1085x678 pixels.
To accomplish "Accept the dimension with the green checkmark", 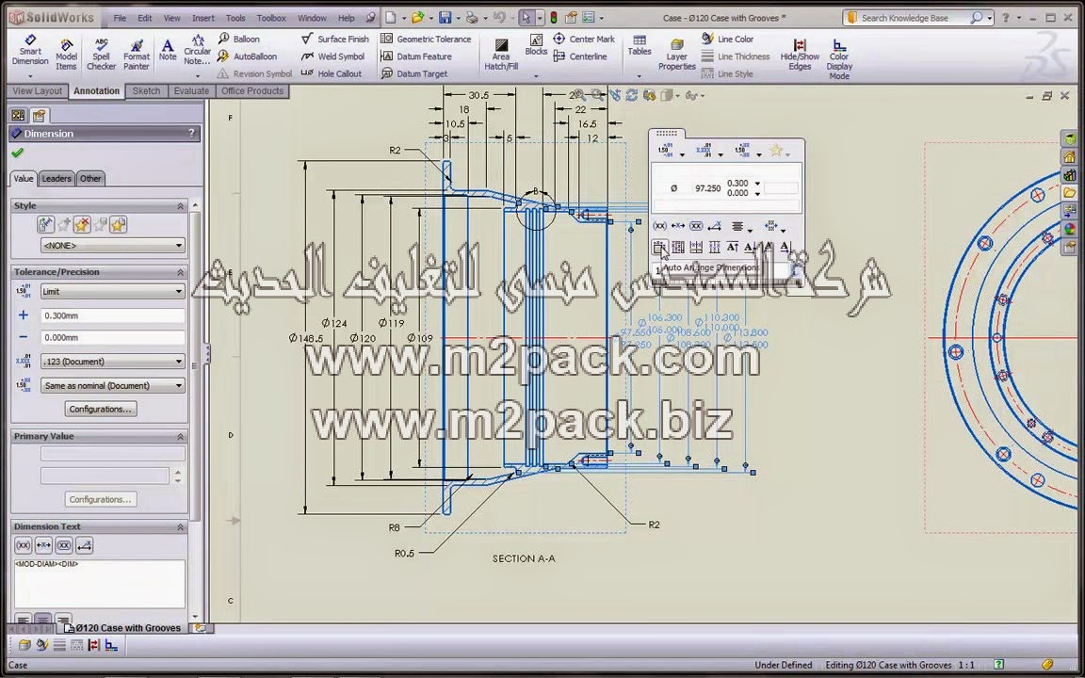I will (17, 153).
